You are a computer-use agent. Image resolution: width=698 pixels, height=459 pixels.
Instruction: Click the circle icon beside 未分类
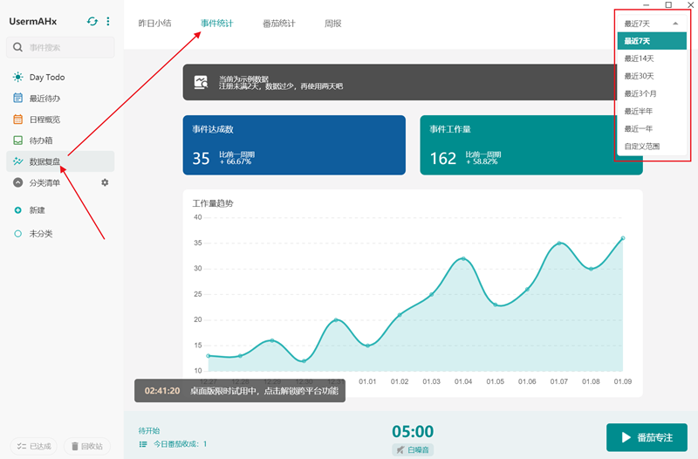pyautogui.click(x=17, y=234)
